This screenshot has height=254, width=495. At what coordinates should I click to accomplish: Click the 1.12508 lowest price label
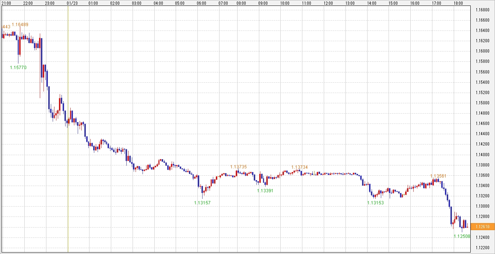pos(462,236)
